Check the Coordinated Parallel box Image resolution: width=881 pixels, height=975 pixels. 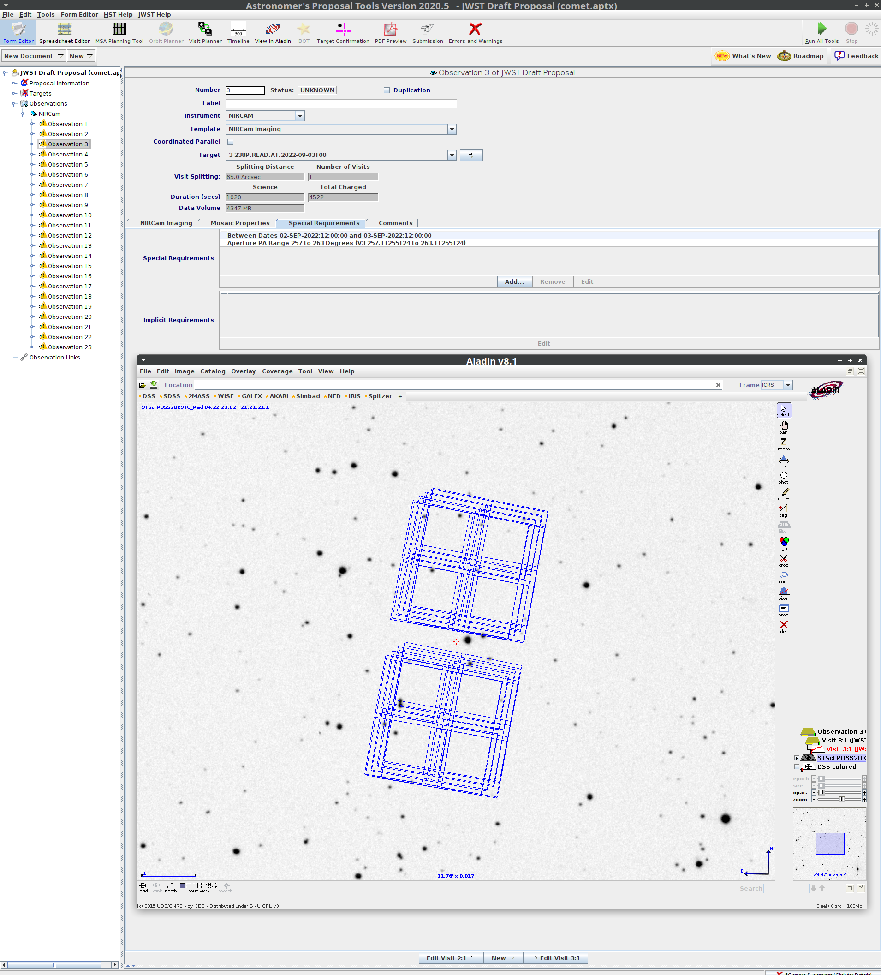click(x=231, y=142)
